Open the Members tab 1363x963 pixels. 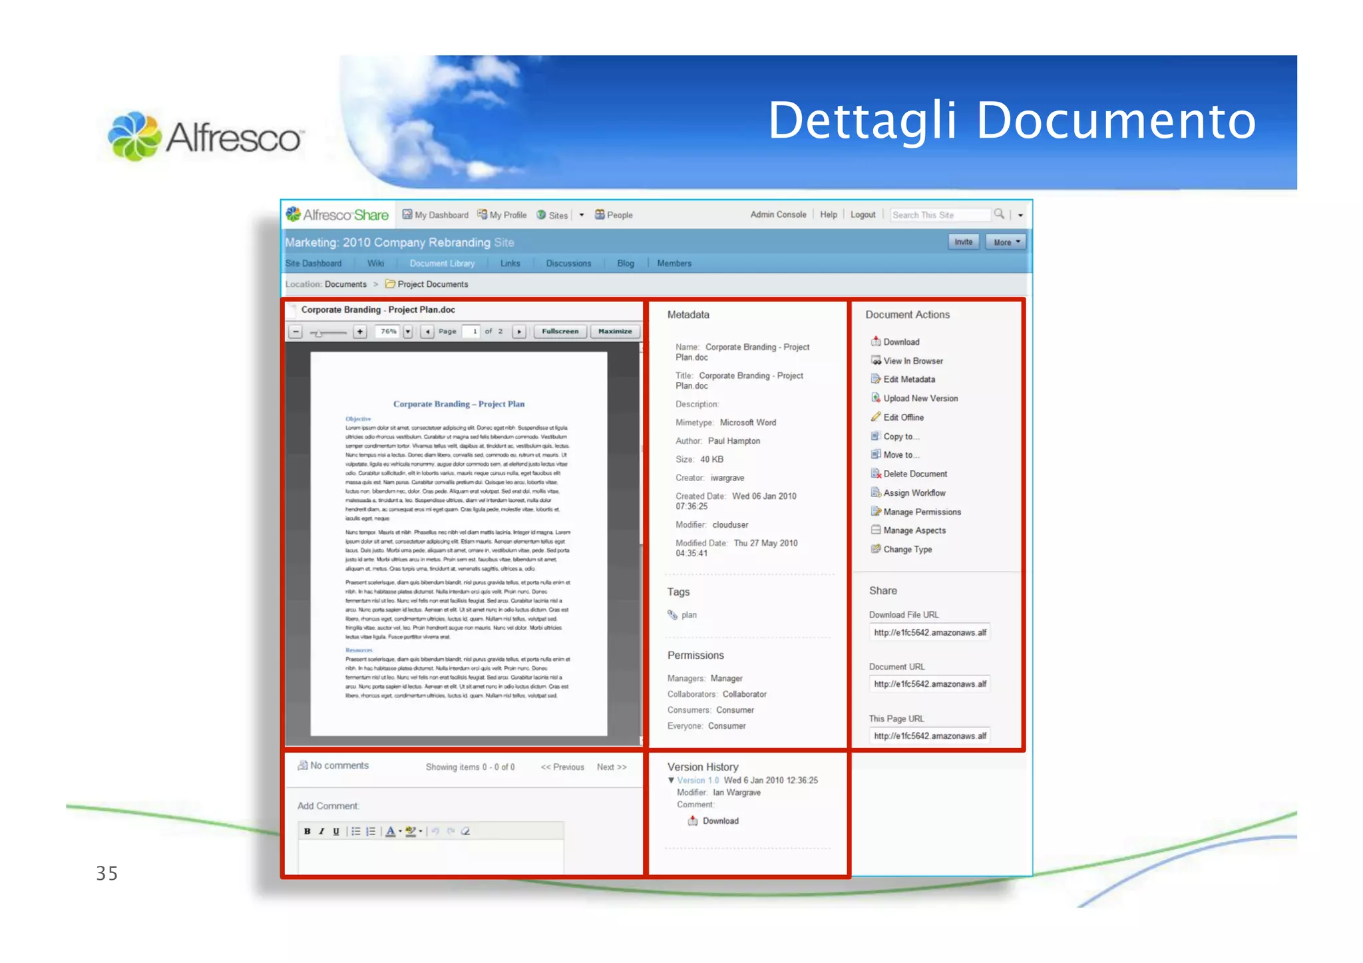tap(674, 264)
